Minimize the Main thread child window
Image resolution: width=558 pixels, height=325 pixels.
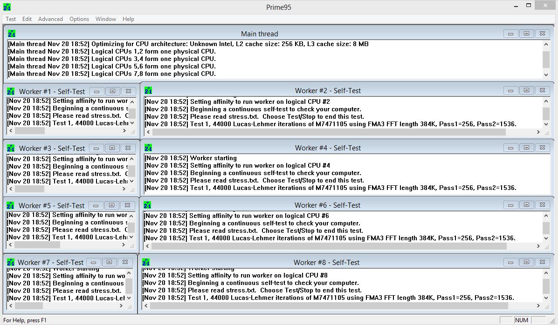tap(510, 34)
